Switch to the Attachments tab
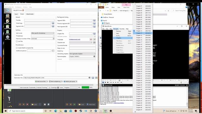Viewport: 202px width, 114px height. (x=30, y=14)
